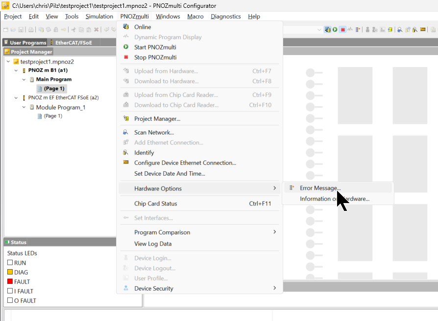Collapse the PNOZ m B1 (a1) node
This screenshot has height=321, width=438.
point(16,70)
